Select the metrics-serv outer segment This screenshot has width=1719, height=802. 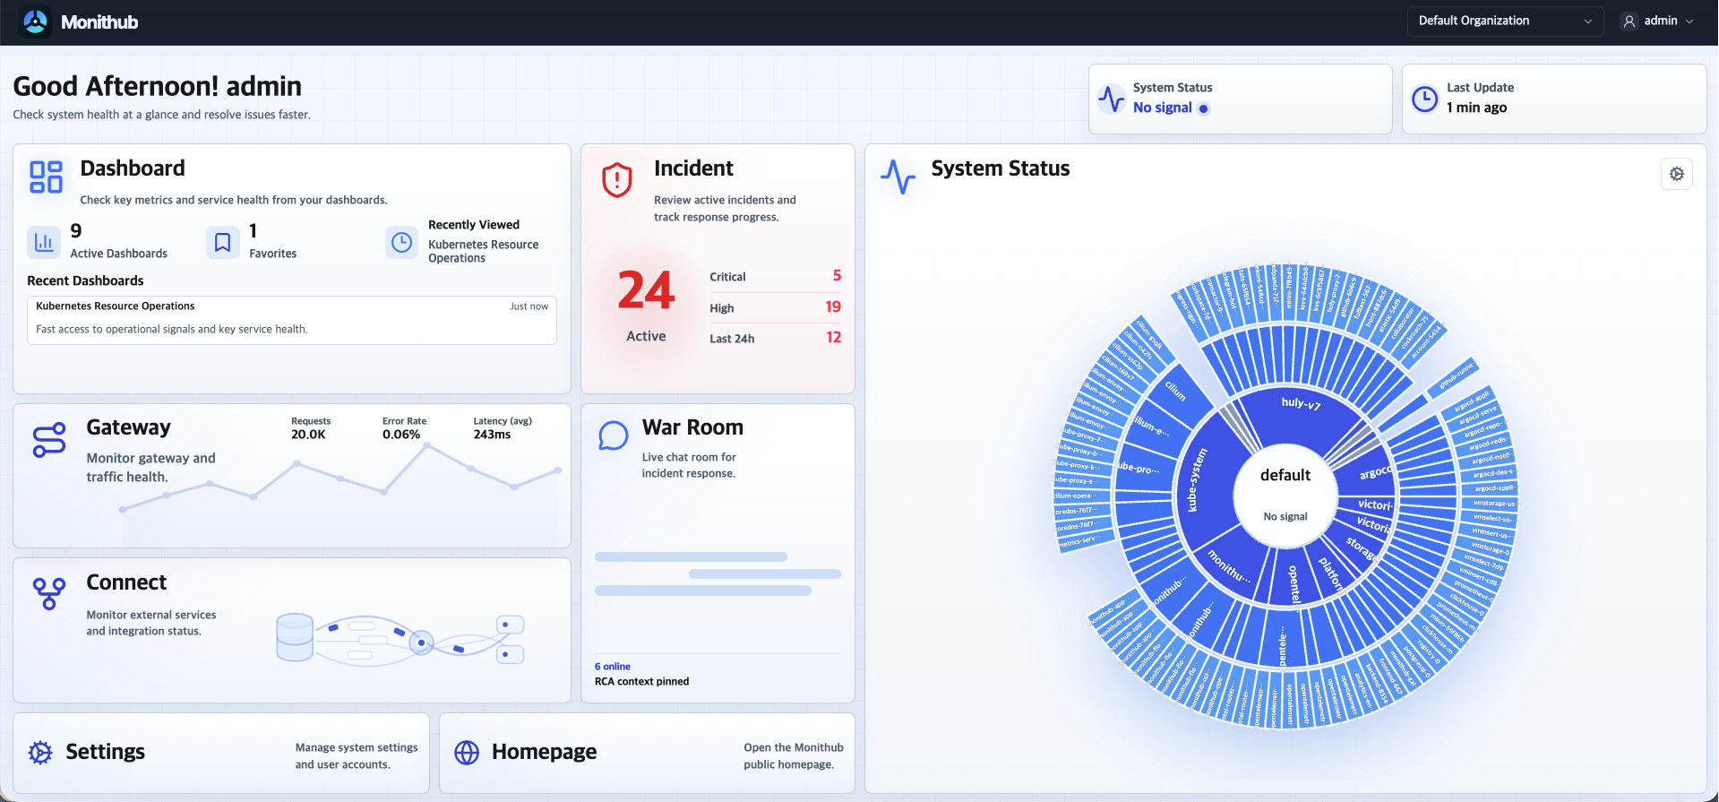point(1086,542)
